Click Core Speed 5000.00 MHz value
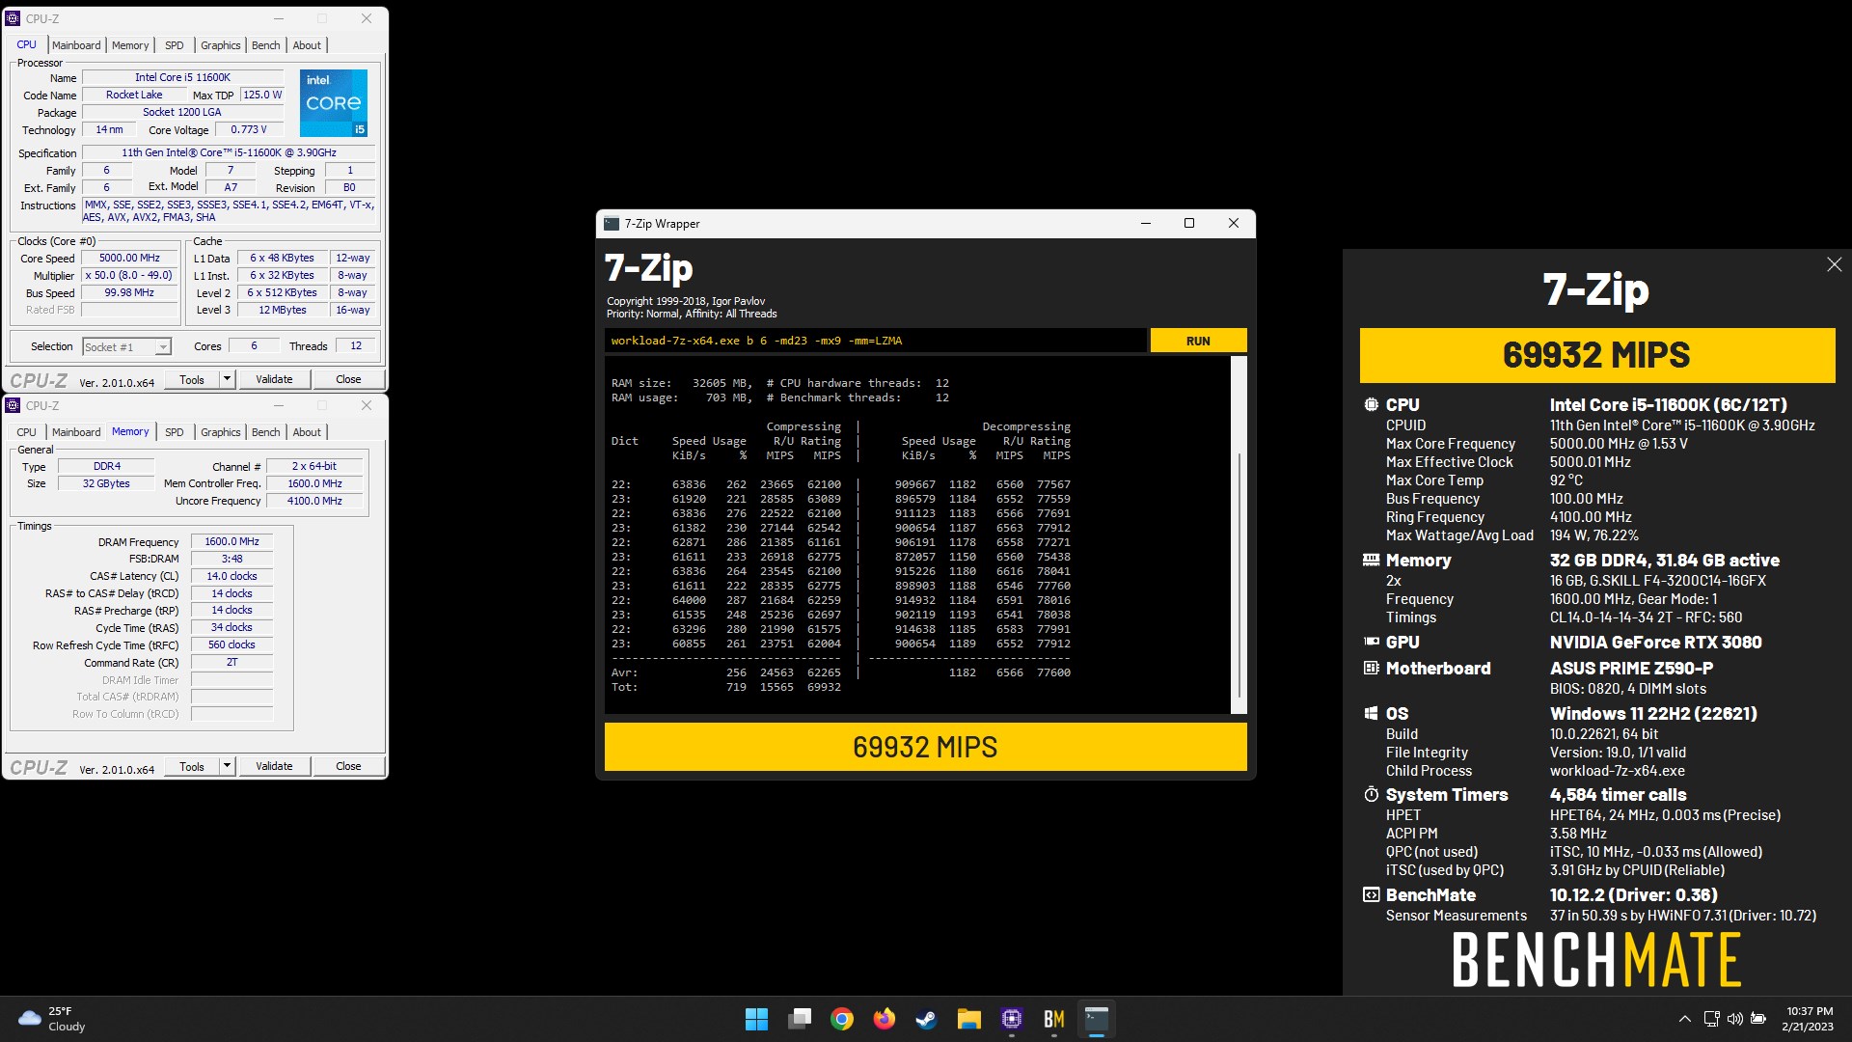 pos(129,258)
